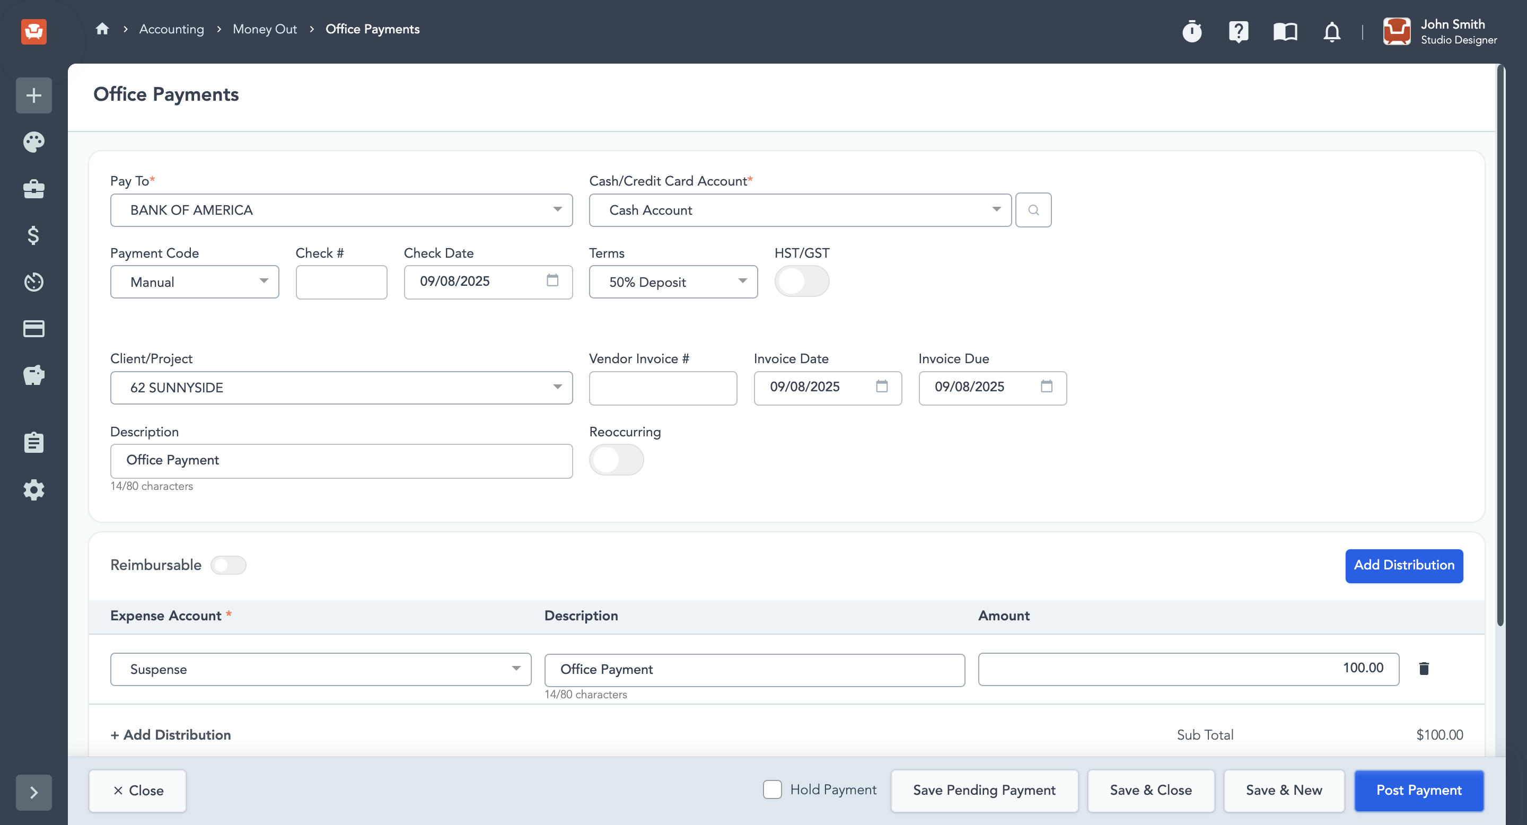Open the clipboard sidebar icon
The height and width of the screenshot is (825, 1527).
(x=34, y=442)
